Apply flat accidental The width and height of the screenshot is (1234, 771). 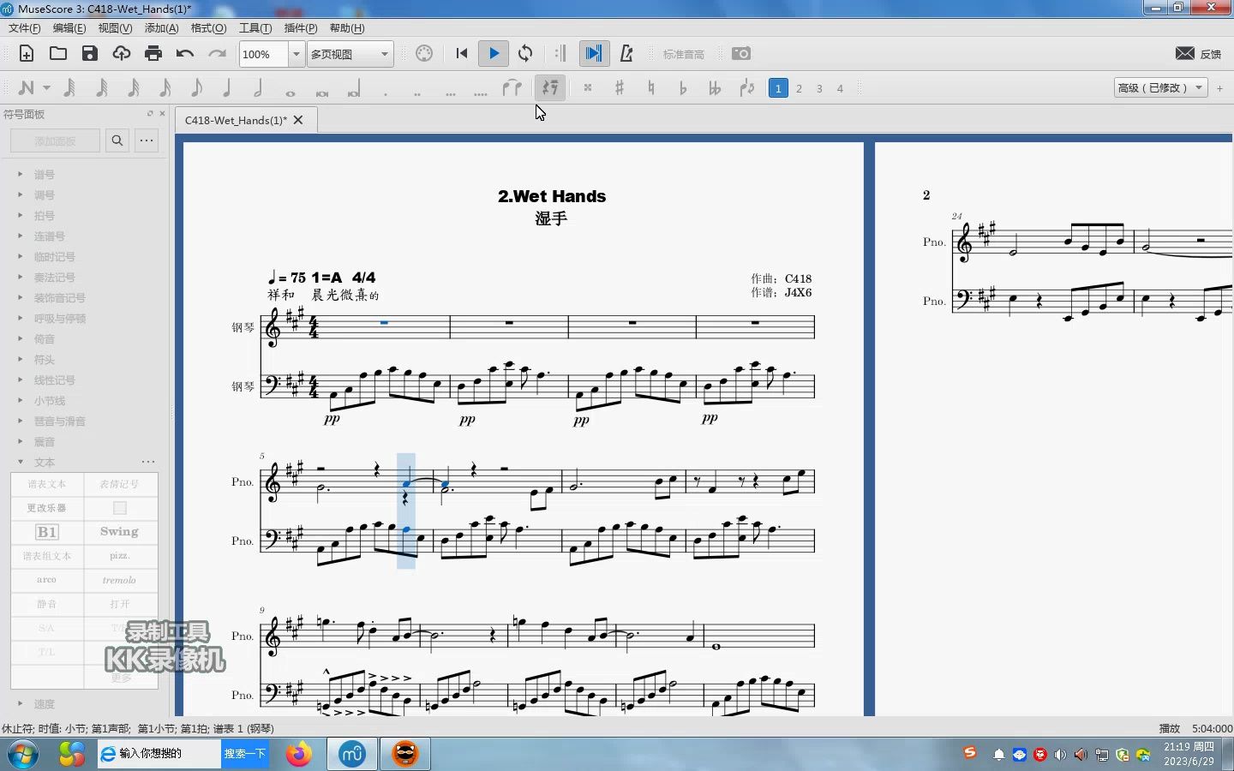683,87
